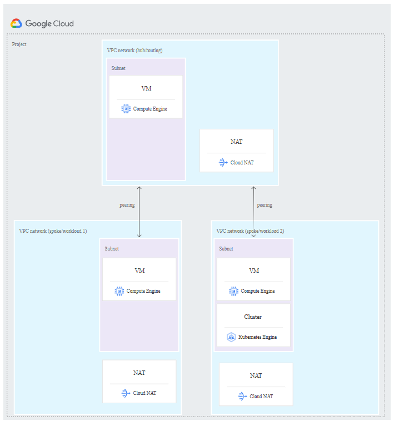Select the "VPC network (spoke/workload 2)" label
Viewport: 394px width, 421px height.
[250, 230]
